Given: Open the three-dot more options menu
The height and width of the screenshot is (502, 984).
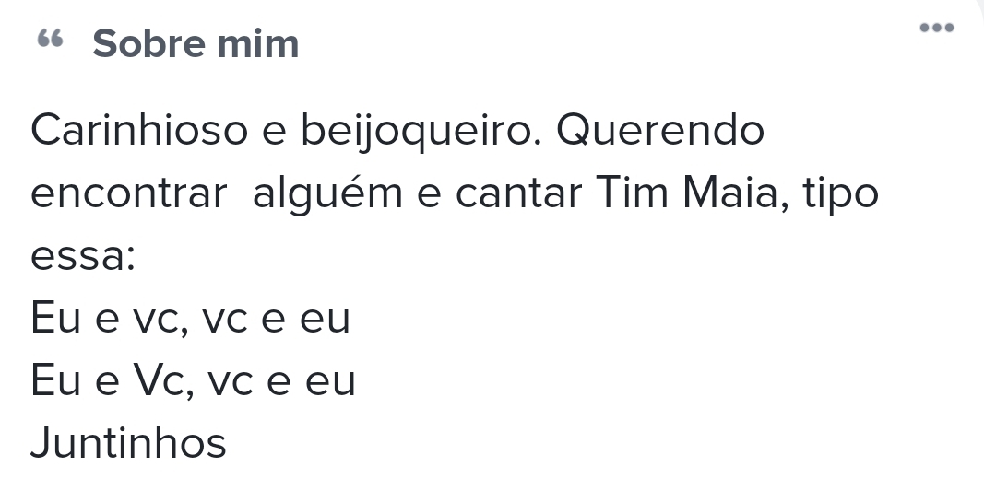Looking at the screenshot, I should [937, 28].
